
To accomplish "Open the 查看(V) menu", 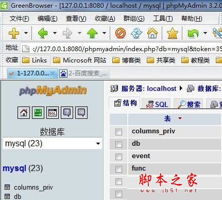I will pos(76,19).
